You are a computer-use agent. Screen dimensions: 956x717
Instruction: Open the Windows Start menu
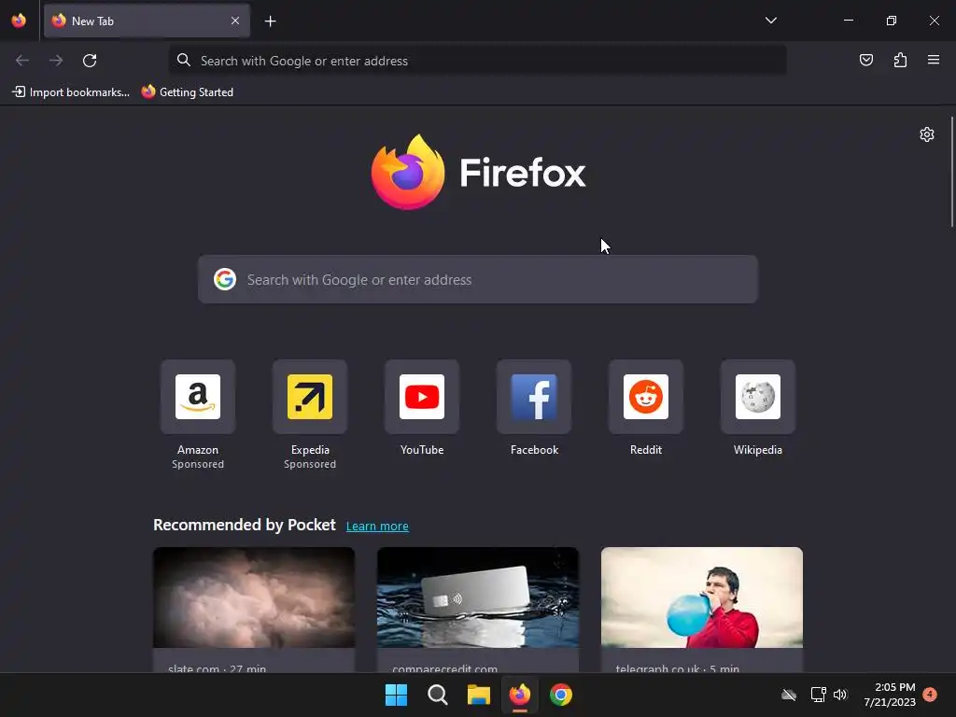(396, 695)
